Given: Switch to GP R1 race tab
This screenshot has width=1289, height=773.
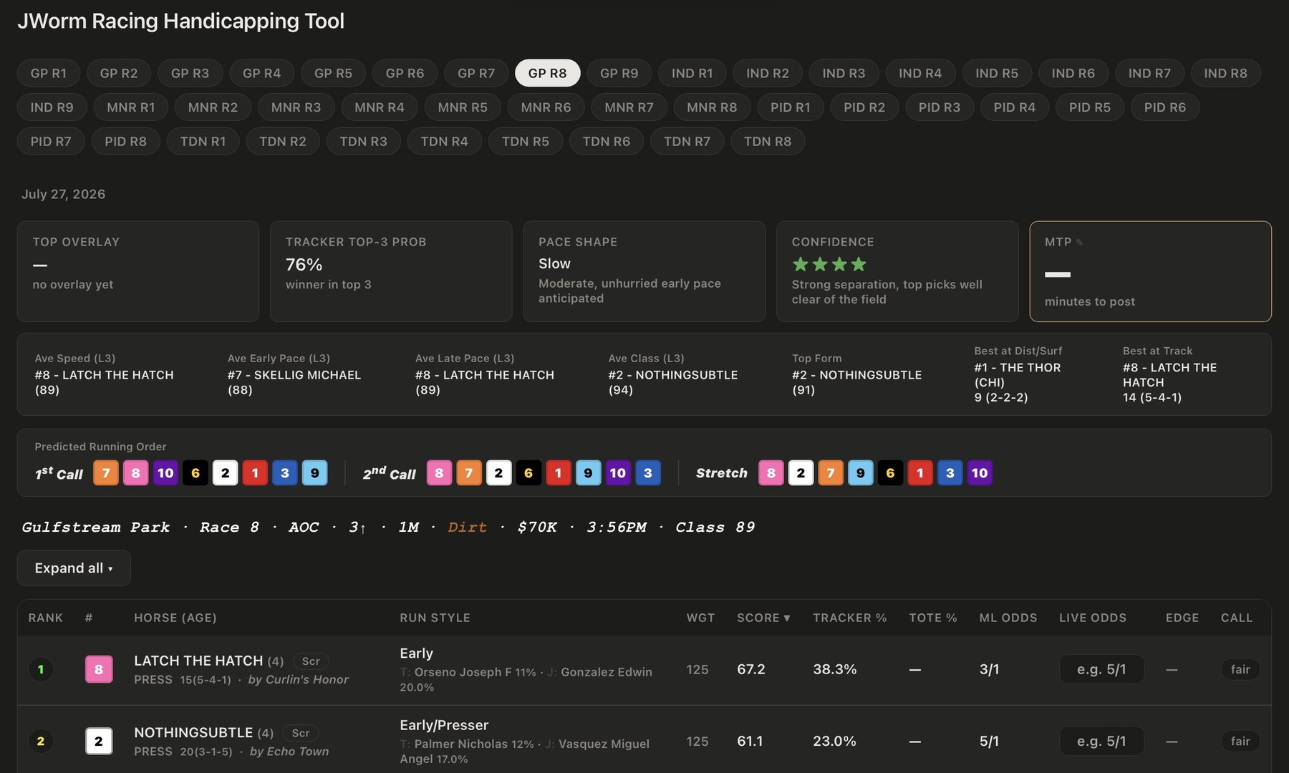Looking at the screenshot, I should tap(49, 73).
